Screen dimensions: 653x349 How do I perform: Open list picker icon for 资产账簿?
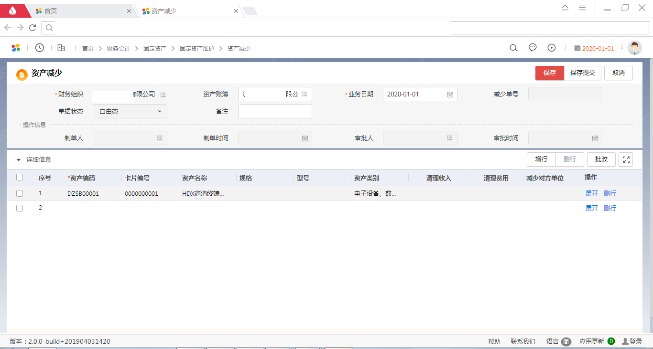tap(305, 94)
